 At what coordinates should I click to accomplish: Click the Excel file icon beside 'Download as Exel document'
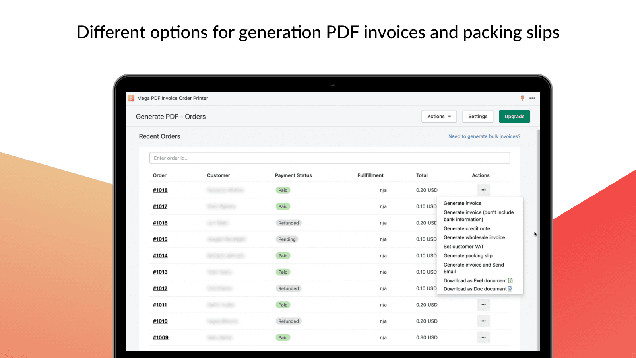pyautogui.click(x=510, y=280)
